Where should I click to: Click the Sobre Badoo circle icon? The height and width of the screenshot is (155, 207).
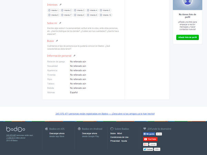click(x=112, y=129)
